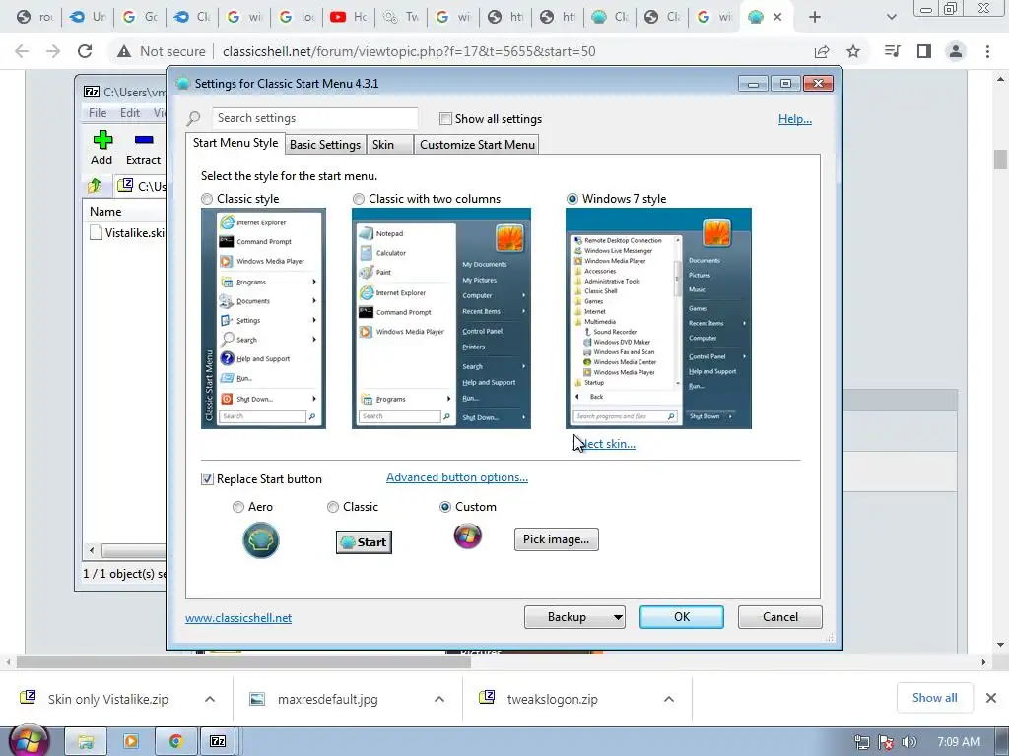This screenshot has height=756, width=1009.
Task: Expand the Skin only Vistalike.zip download options
Action: point(210,699)
